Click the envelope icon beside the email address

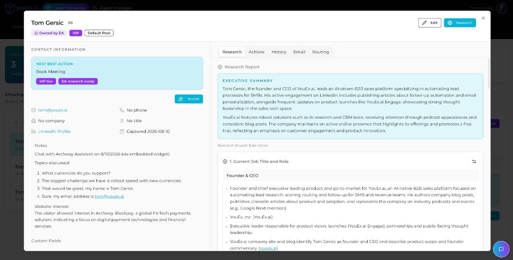click(x=34, y=110)
